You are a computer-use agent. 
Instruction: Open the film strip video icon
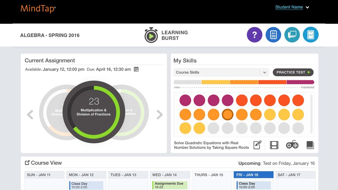(274, 145)
